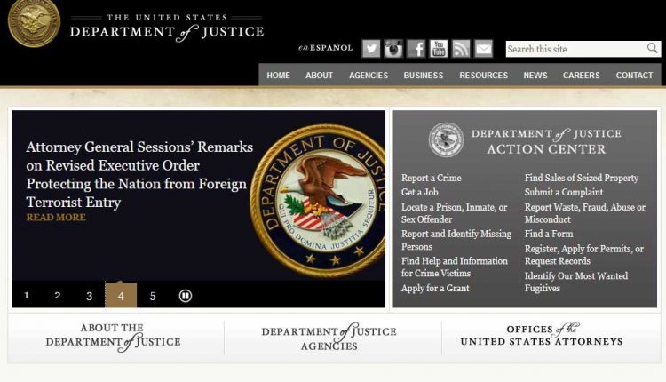Open Find Sales of Seized Property

(x=582, y=178)
